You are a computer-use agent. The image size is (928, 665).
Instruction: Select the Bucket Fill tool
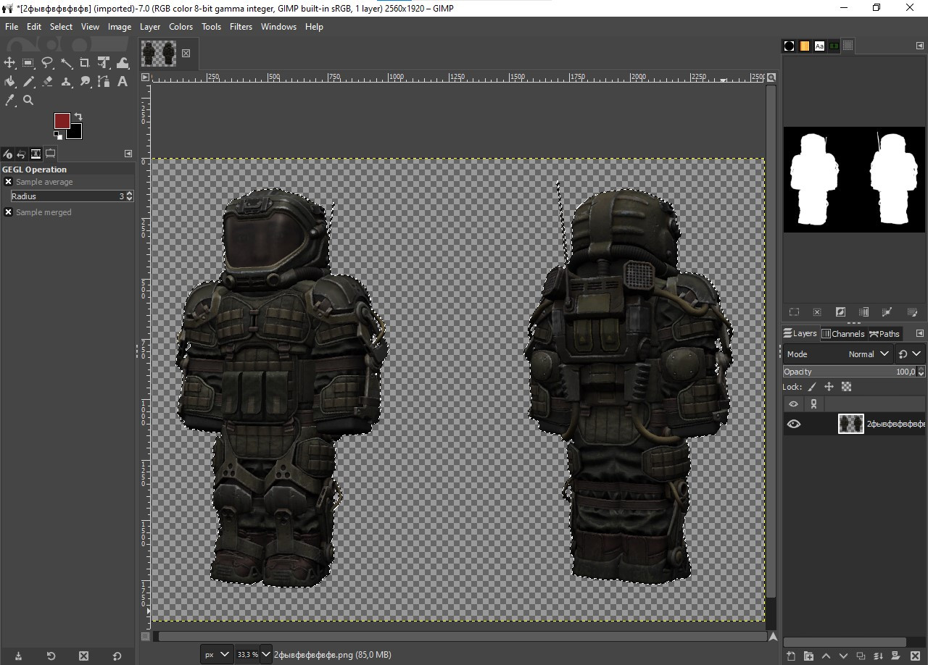tap(9, 82)
